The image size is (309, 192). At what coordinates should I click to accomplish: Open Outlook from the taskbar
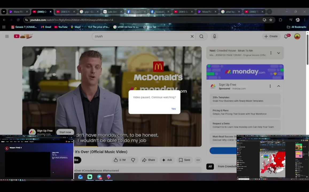(x=80, y=177)
